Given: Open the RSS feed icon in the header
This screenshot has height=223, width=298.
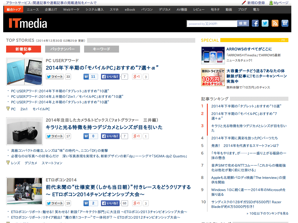Looking at the screenshot, I should (x=275, y=23).
